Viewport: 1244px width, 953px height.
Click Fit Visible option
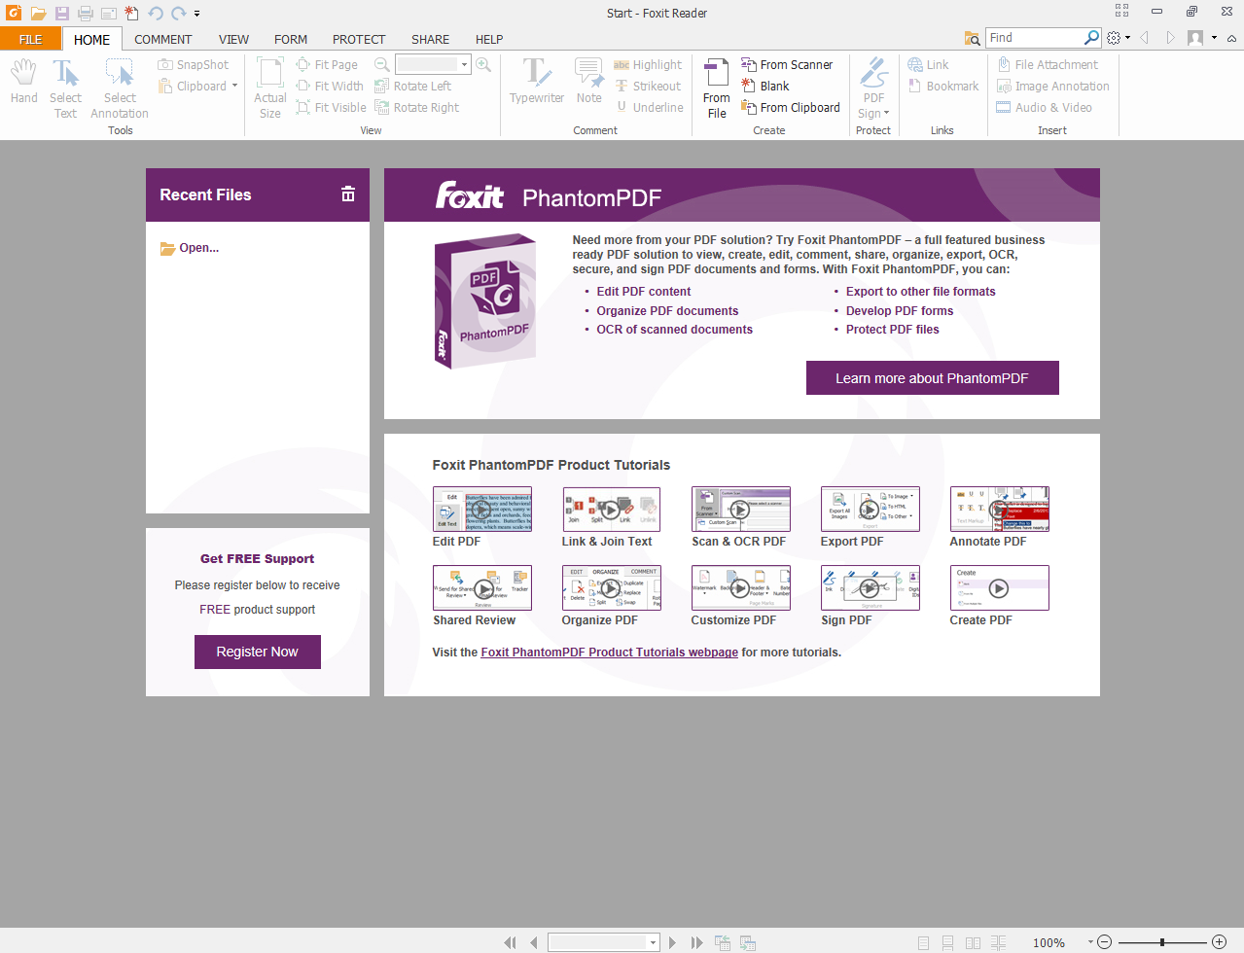tap(332, 108)
